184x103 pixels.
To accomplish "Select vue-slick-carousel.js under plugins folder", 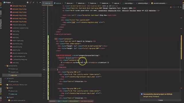I will pyautogui.click(x=17, y=100).
